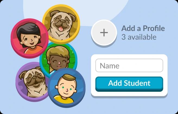Click the boy's yellow shirt in blue avatar
Image resolution: width=178 pixels, height=114 pixels.
[x=63, y=100]
